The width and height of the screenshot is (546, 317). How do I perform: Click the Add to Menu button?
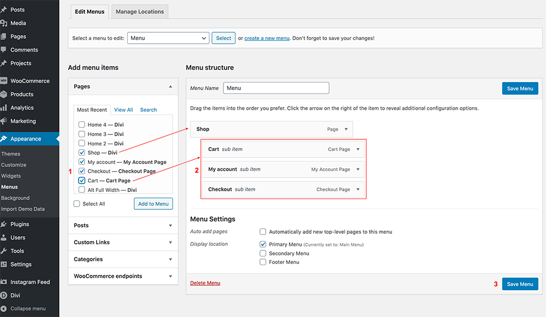coord(153,204)
